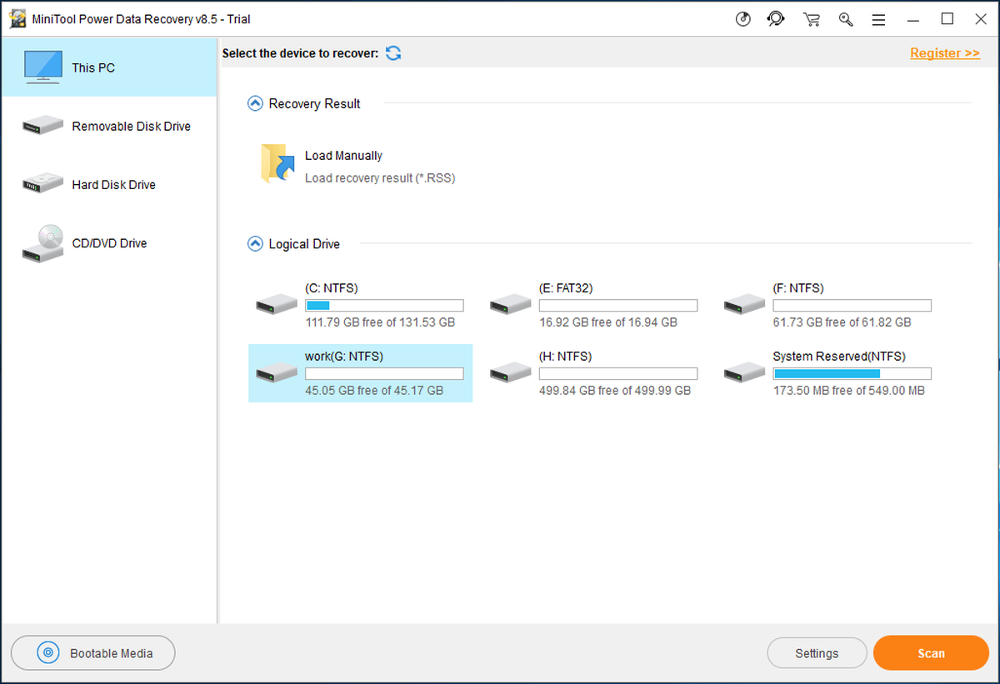The image size is (1000, 684).
Task: Open the Register link
Action: [945, 53]
